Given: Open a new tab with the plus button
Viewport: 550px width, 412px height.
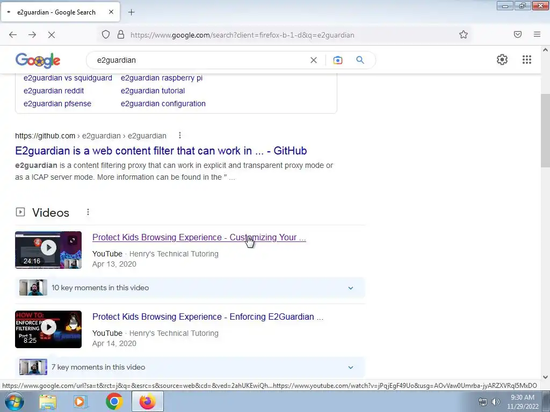Looking at the screenshot, I should (x=131, y=12).
